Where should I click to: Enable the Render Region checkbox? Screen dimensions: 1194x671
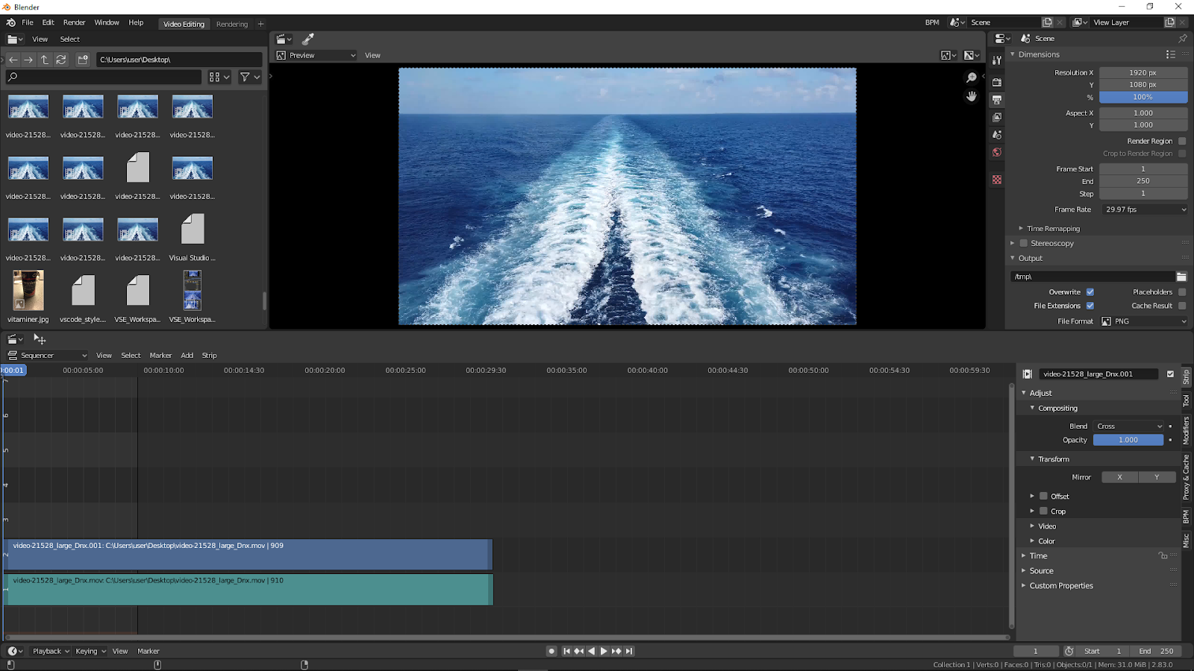pyautogui.click(x=1181, y=141)
